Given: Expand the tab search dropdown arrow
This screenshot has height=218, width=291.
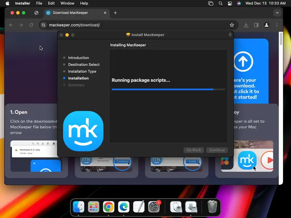Looking at the screenshot, I should (277, 13).
